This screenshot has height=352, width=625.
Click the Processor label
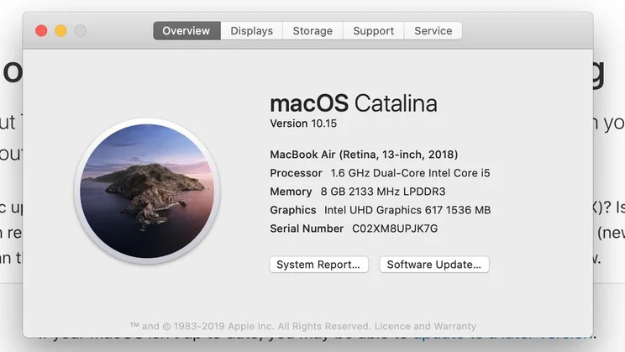(297, 173)
